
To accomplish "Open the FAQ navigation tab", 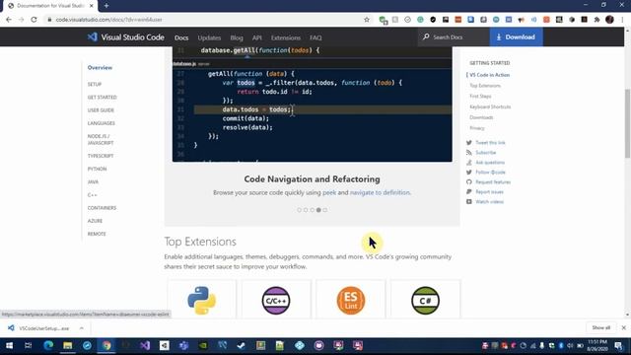I will (315, 37).
